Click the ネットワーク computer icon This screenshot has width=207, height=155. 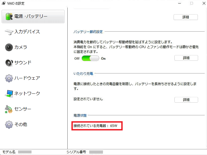[9, 94]
